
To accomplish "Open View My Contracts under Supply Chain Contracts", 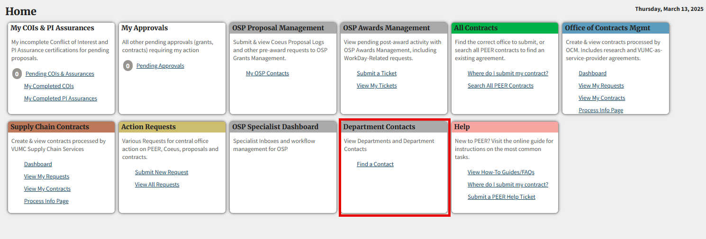I will tap(47, 189).
